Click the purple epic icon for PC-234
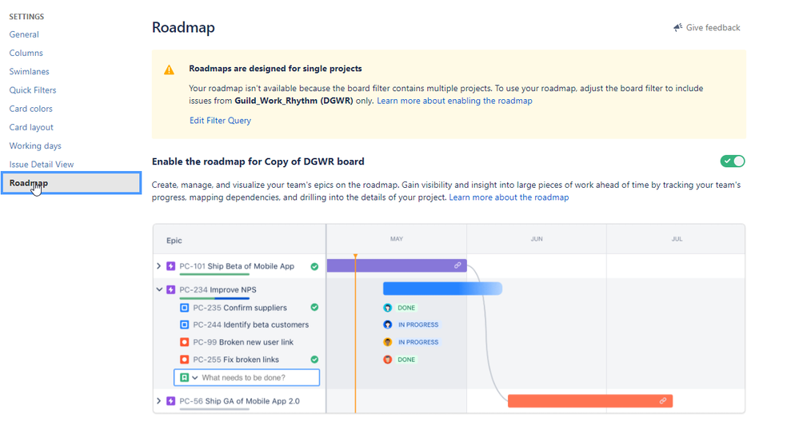Screen dimensions: 799x438 point(171,290)
